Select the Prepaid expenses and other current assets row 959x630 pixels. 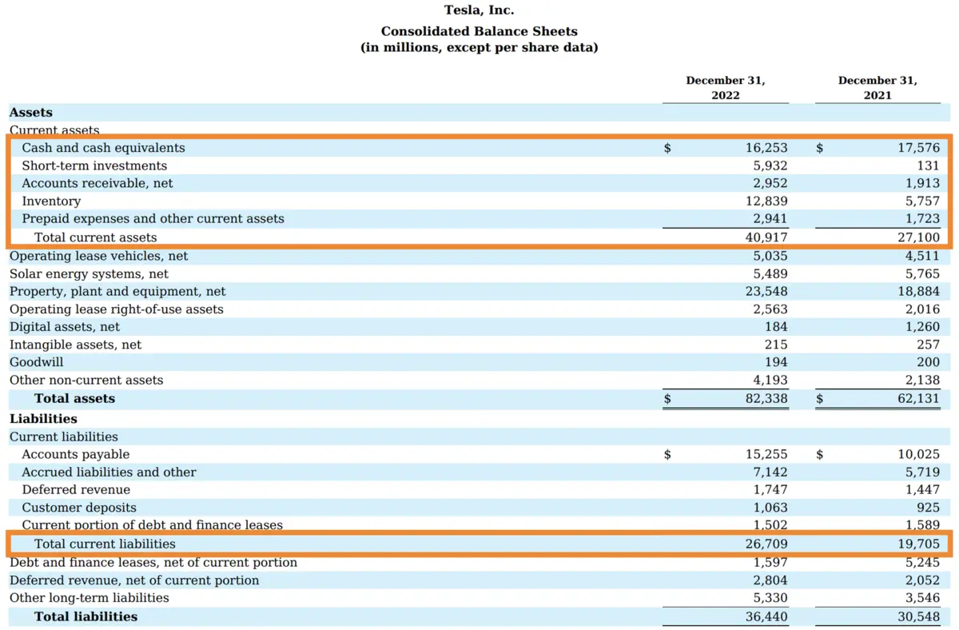click(153, 218)
